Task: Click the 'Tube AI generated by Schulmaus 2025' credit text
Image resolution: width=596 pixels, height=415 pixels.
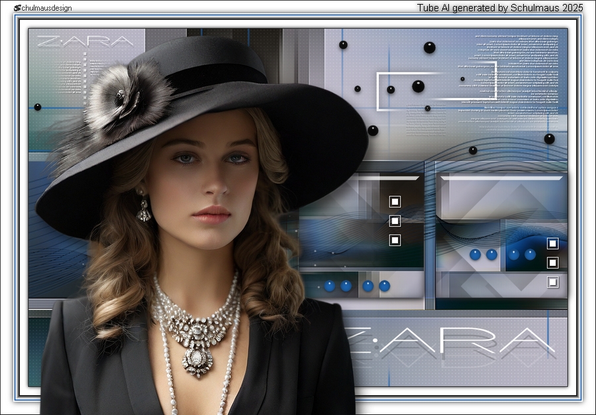Action: click(500, 7)
